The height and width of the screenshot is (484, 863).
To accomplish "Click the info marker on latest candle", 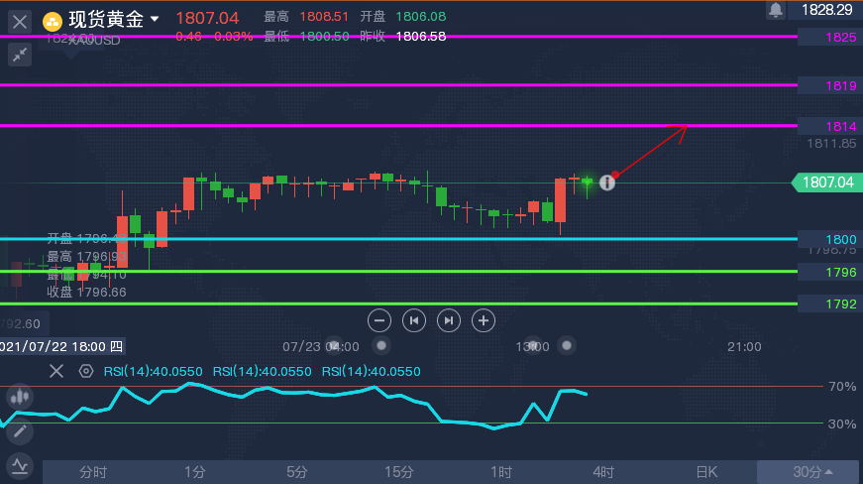I will [x=607, y=181].
